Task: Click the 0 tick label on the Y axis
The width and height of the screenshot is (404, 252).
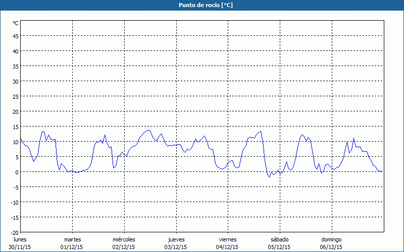Action: (x=17, y=172)
